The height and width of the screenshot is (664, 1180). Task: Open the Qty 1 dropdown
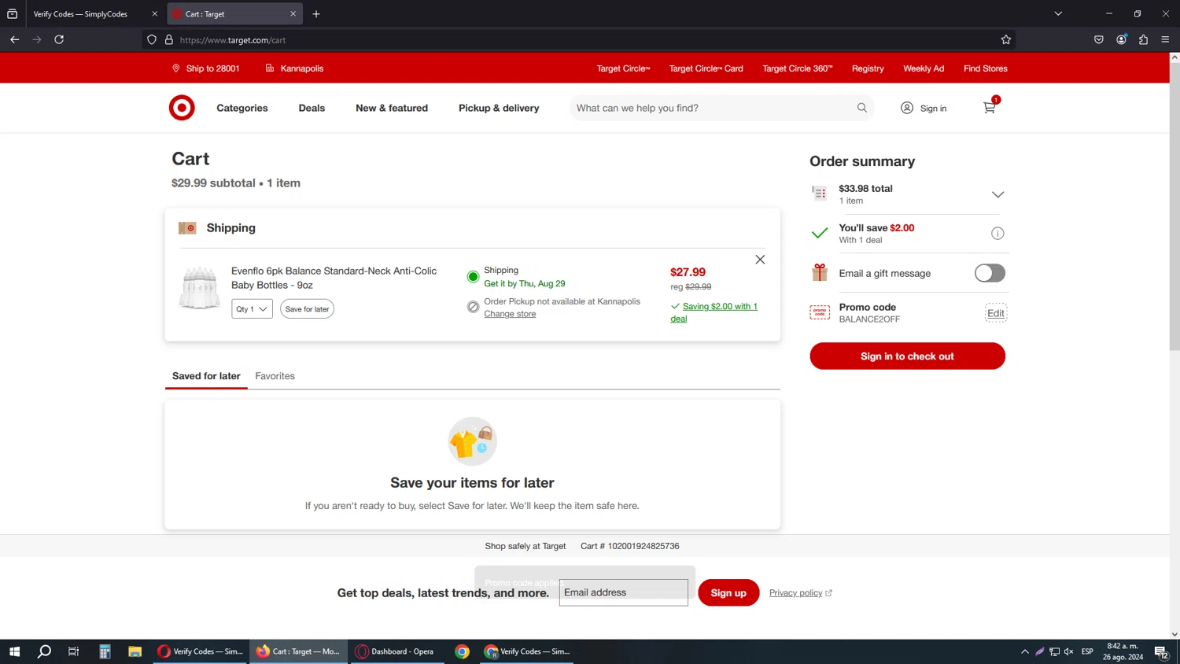(x=252, y=309)
